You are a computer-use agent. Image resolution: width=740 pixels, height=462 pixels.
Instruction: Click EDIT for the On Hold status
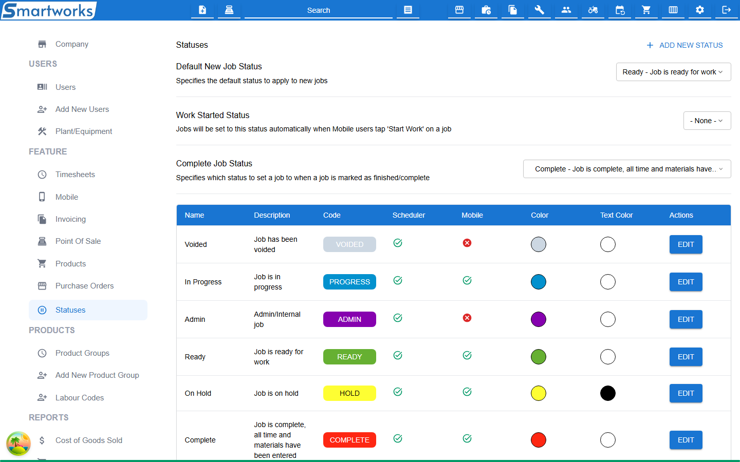(686, 393)
